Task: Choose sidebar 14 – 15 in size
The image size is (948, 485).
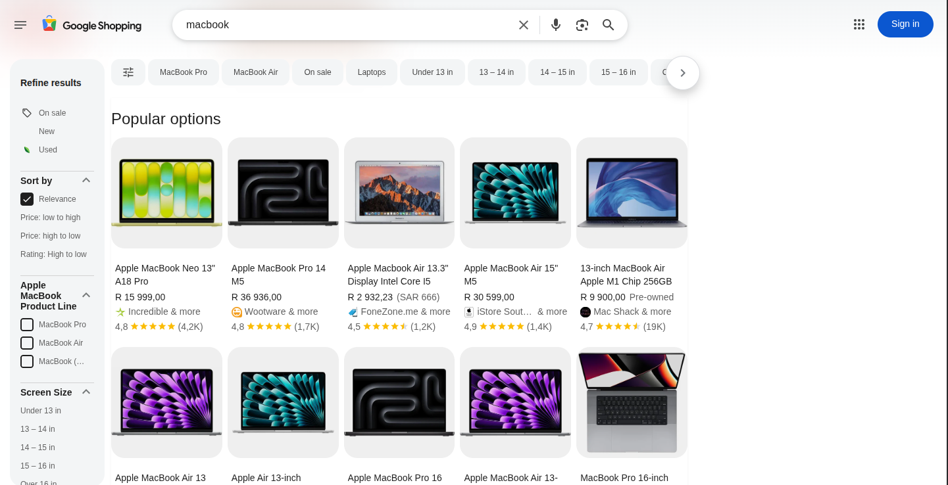Action: (37, 448)
